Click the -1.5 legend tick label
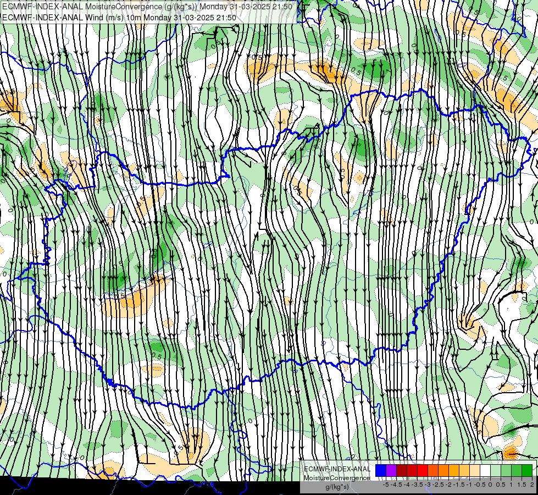The width and height of the screenshot is (538, 495). tap(459, 485)
